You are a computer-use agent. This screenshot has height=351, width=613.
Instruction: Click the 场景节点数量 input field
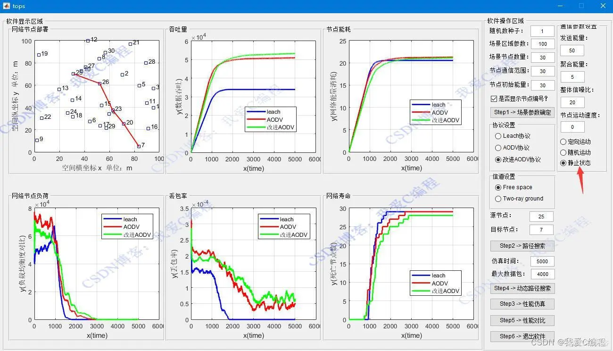coord(542,58)
